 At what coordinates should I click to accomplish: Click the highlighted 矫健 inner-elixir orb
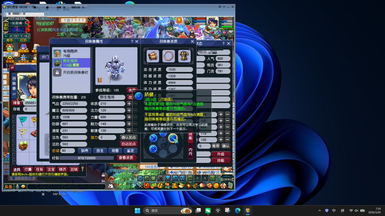click(x=173, y=138)
